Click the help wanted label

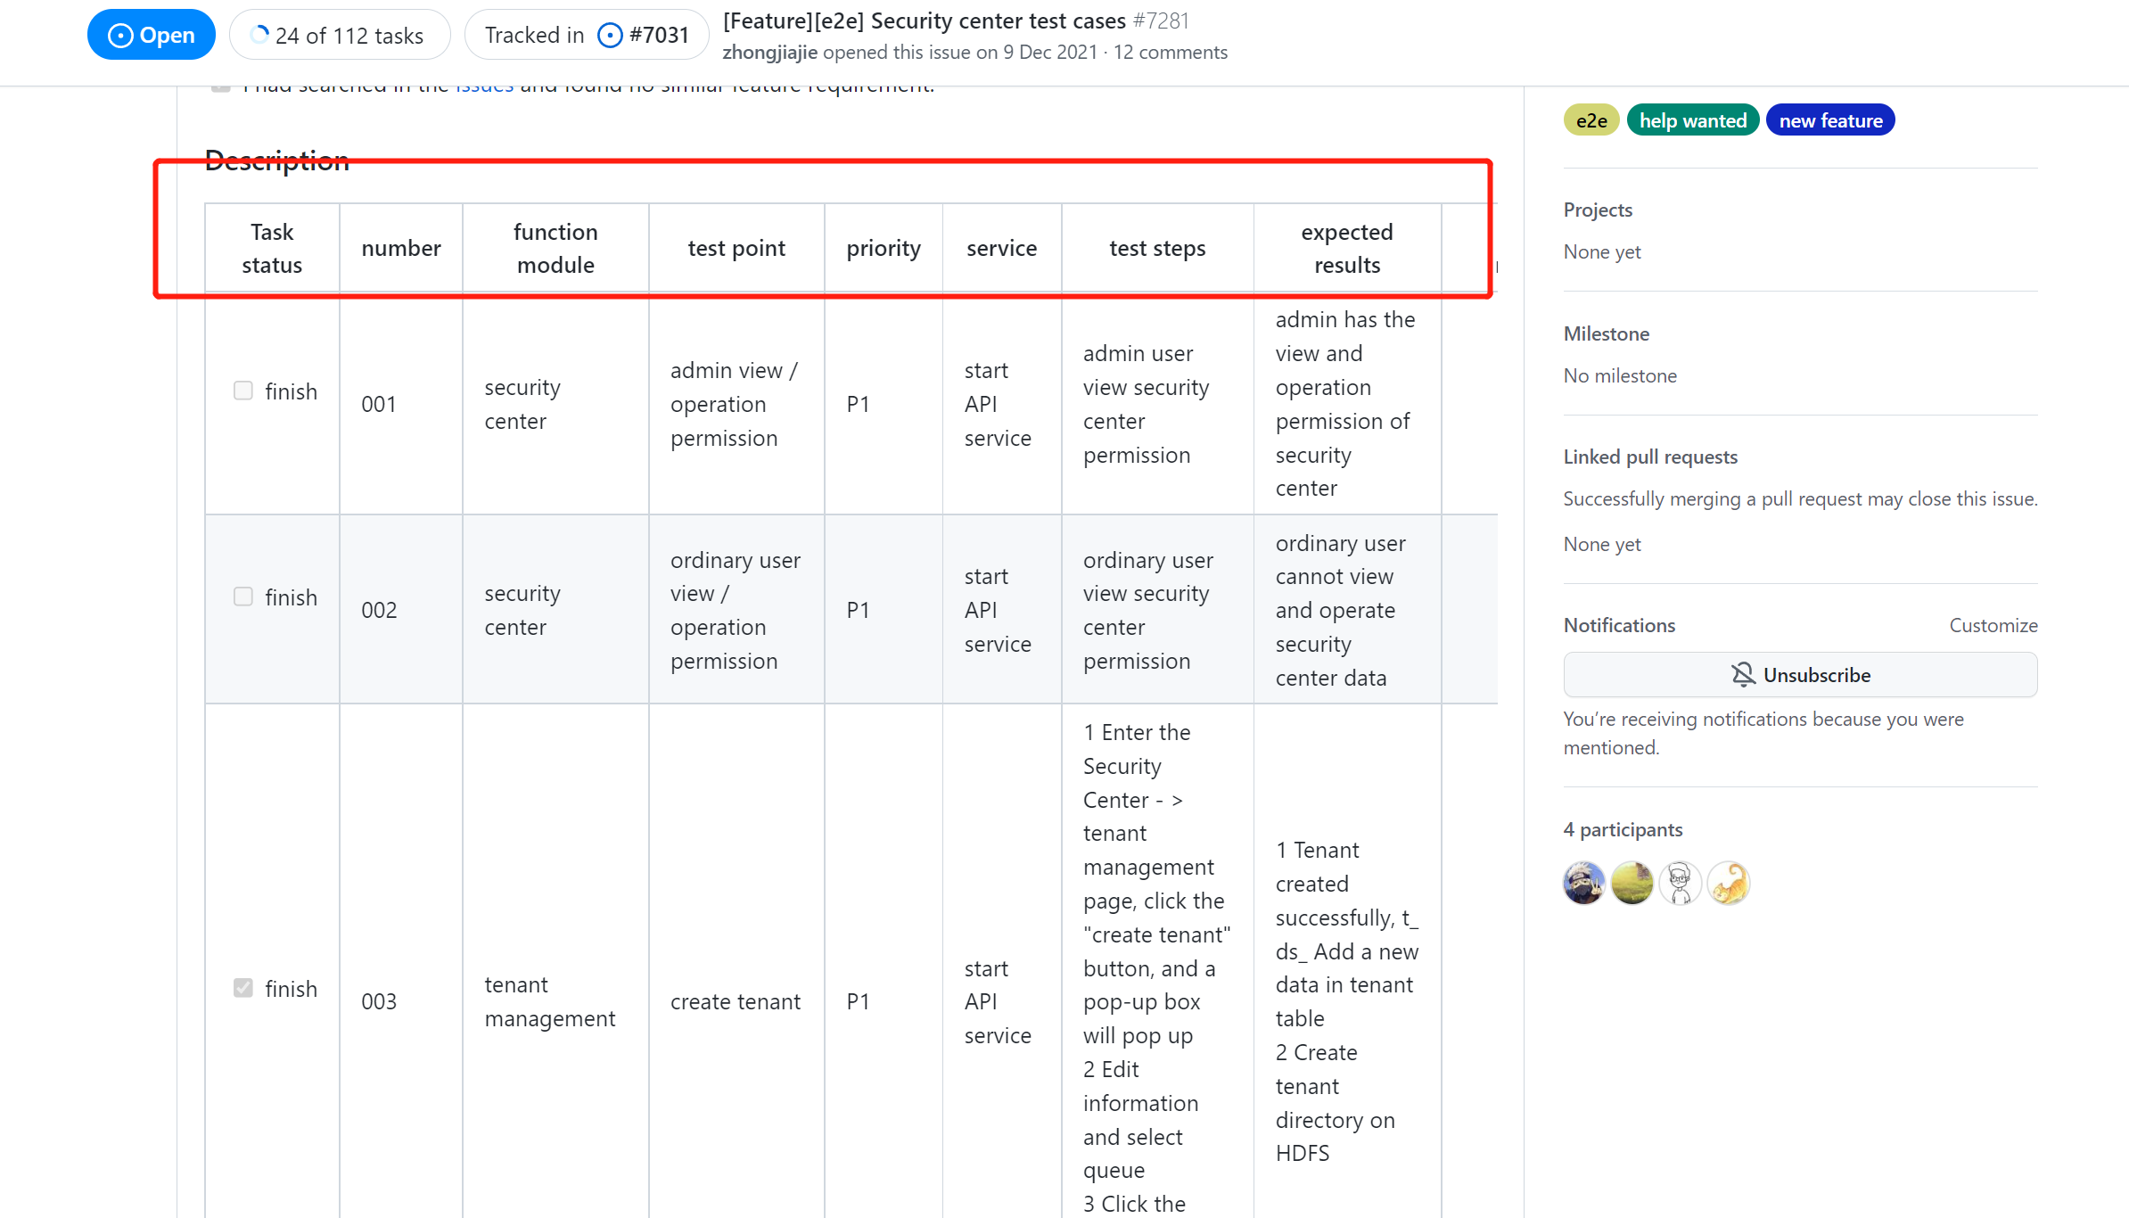tap(1692, 120)
